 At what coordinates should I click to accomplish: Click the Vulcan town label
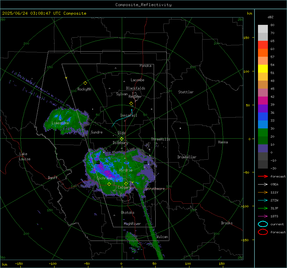point(162,237)
